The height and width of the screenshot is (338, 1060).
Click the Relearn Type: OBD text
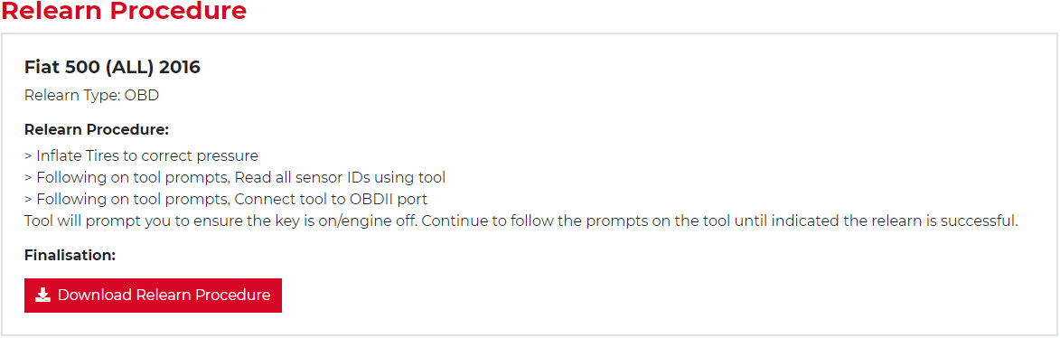tap(91, 95)
